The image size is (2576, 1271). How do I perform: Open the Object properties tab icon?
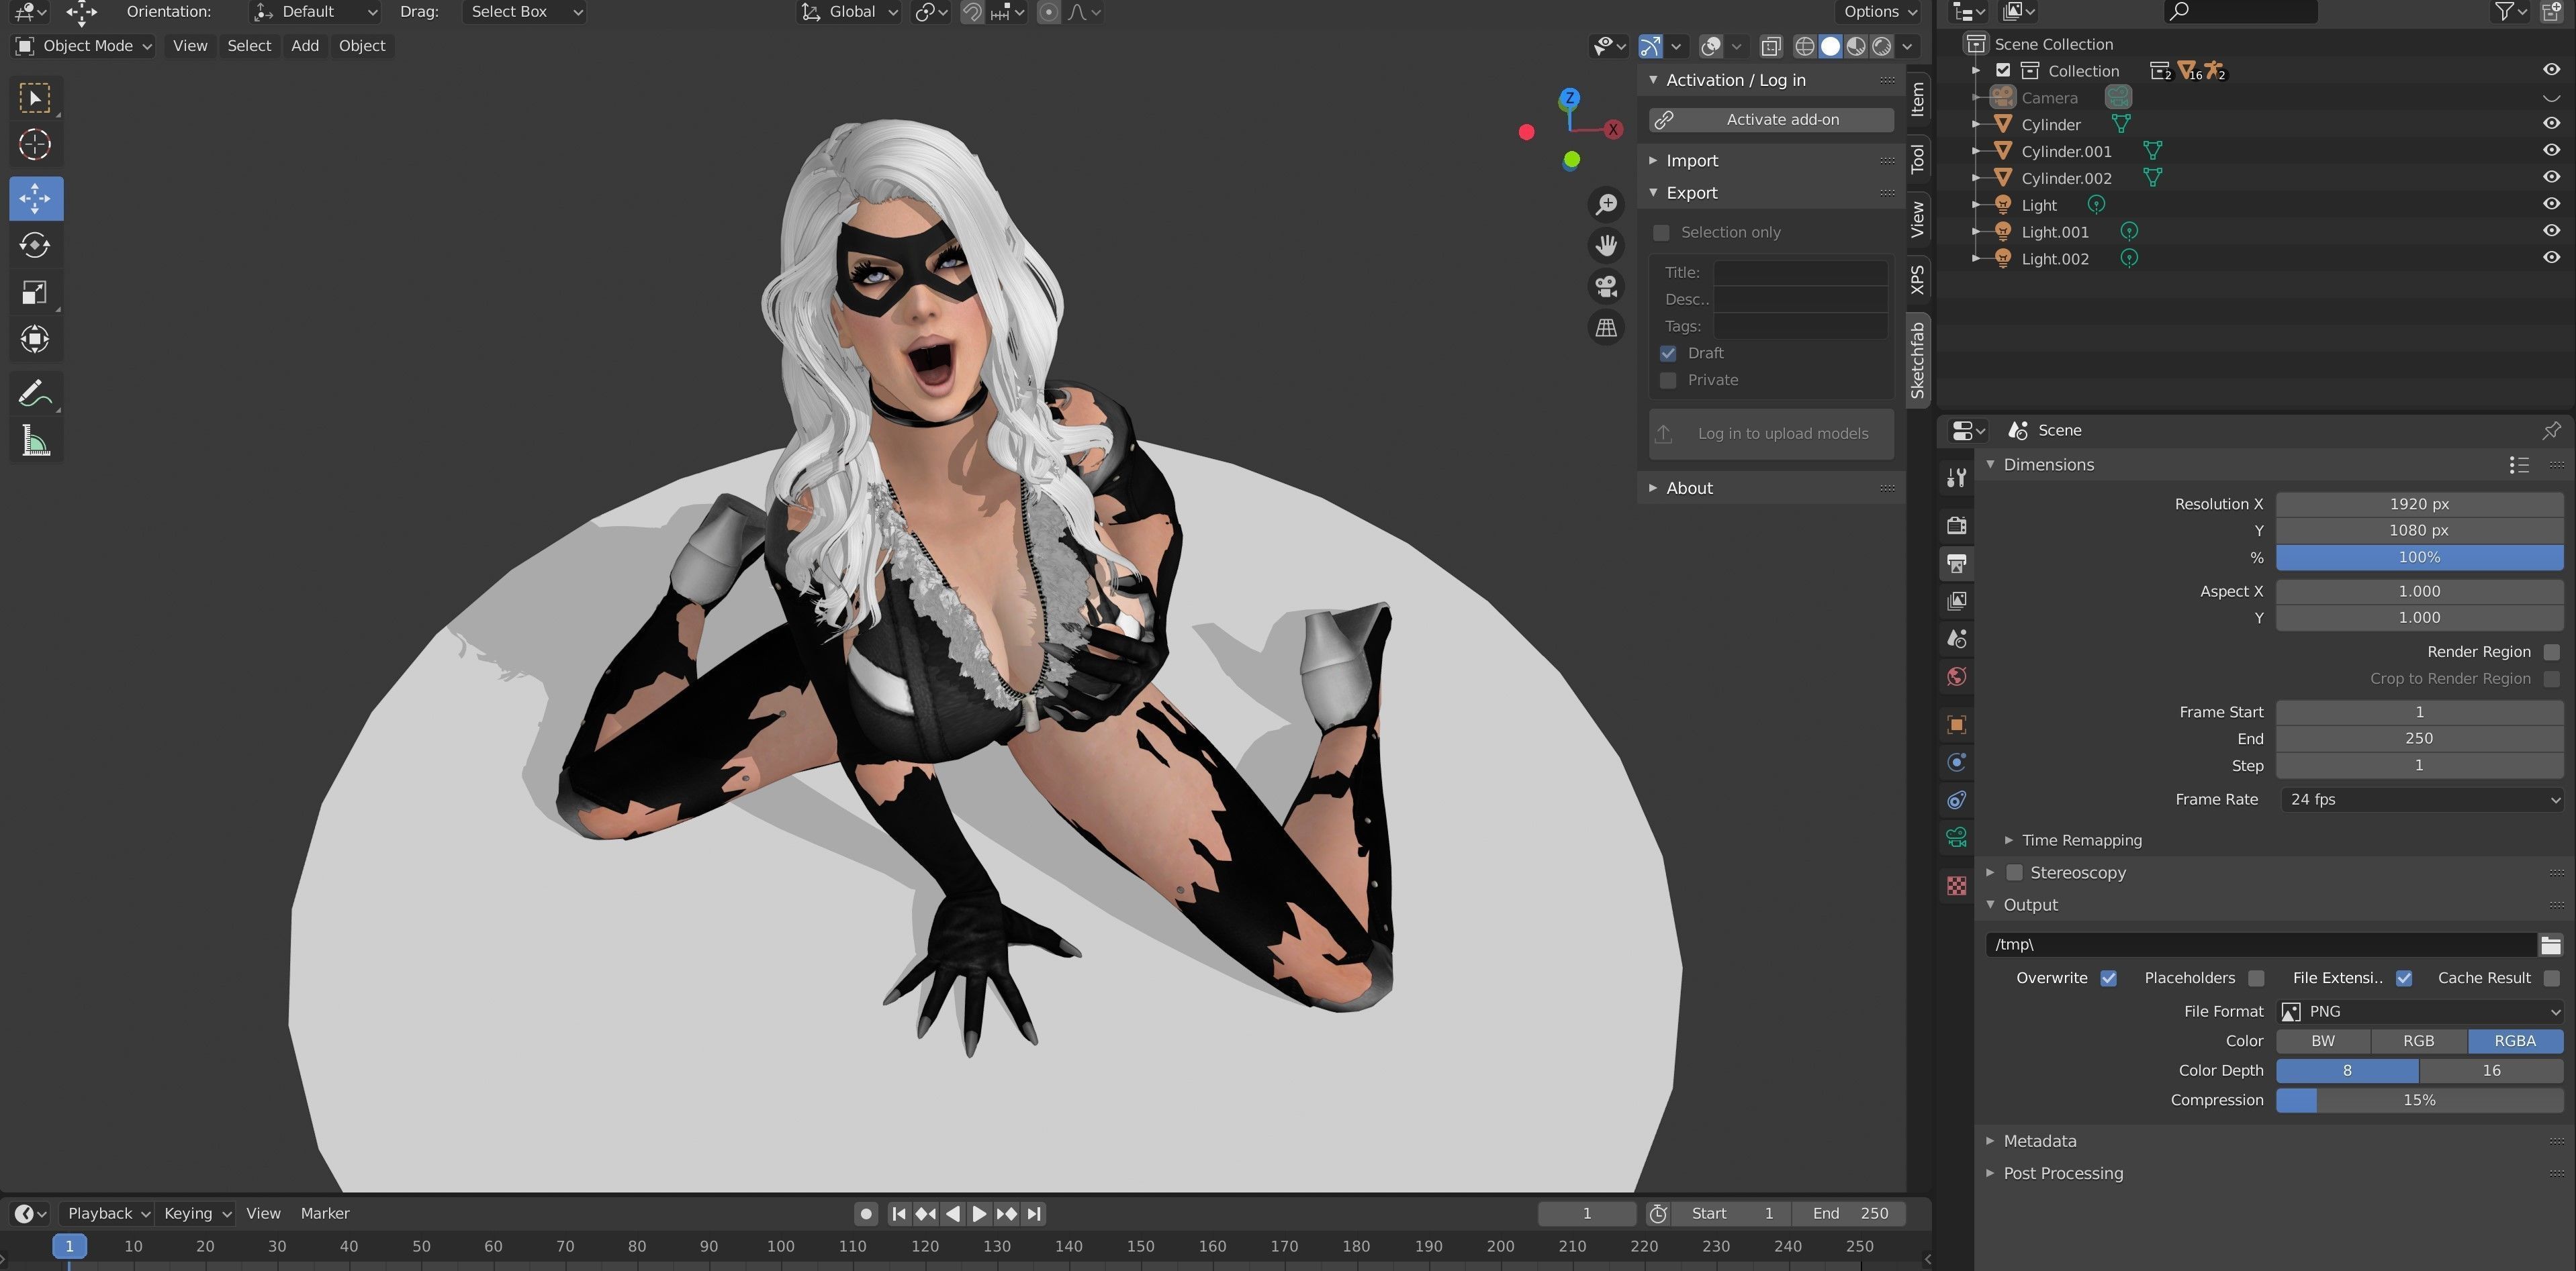tap(1957, 725)
